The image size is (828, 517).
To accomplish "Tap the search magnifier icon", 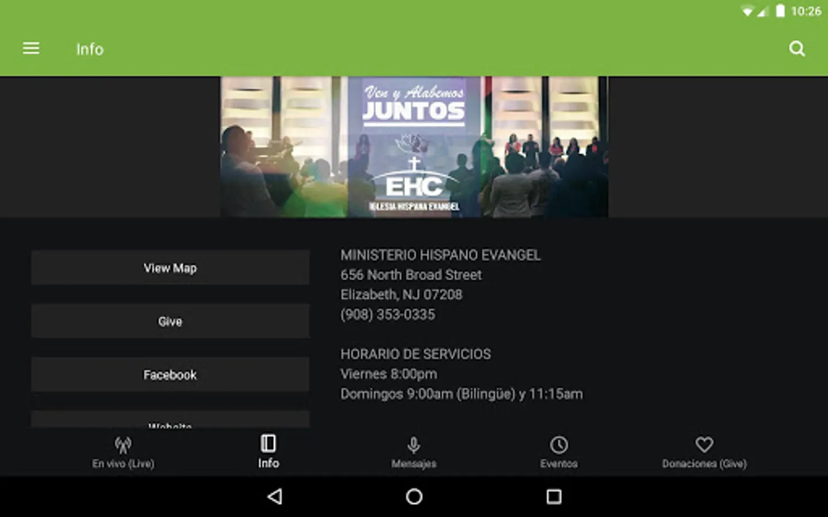I will coord(797,49).
